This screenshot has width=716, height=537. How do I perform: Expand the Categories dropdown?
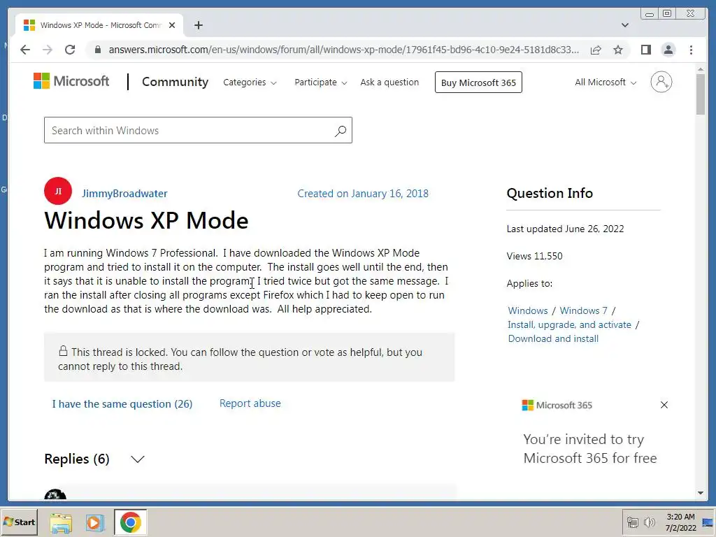tap(250, 83)
